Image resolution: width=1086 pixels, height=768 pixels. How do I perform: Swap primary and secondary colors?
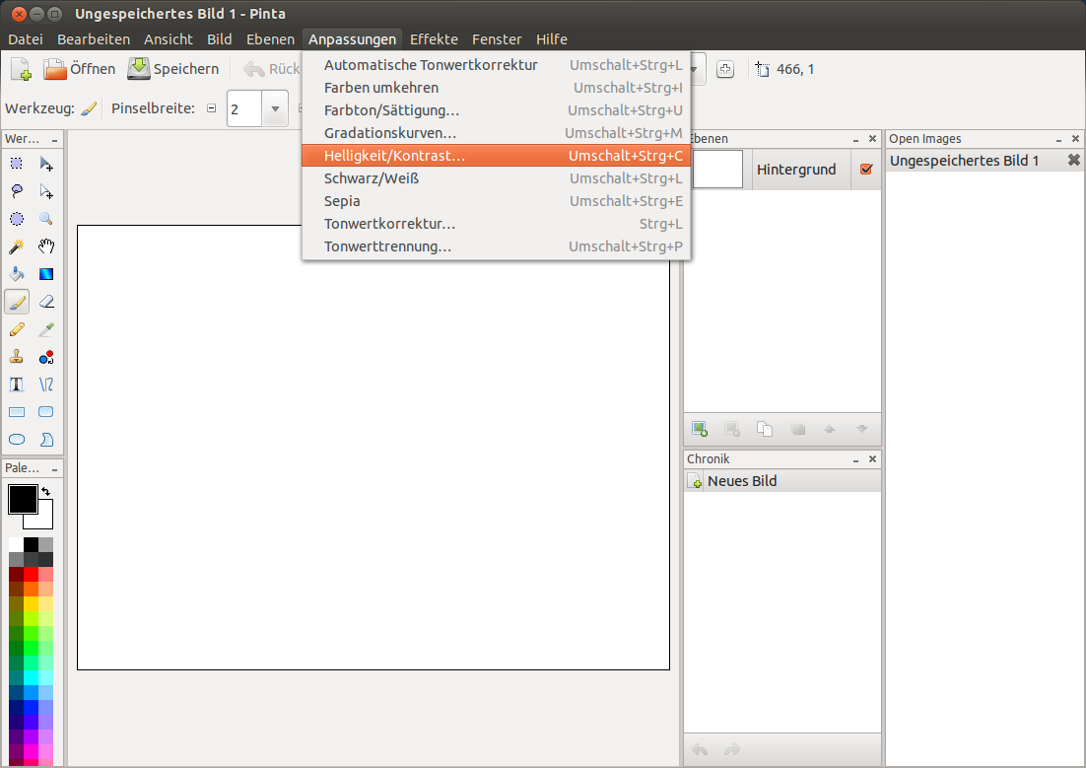click(x=45, y=491)
